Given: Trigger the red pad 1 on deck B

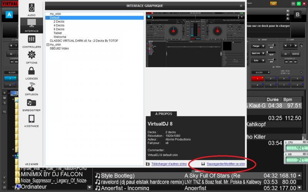Looking at the screenshot, I should coord(257,79).
